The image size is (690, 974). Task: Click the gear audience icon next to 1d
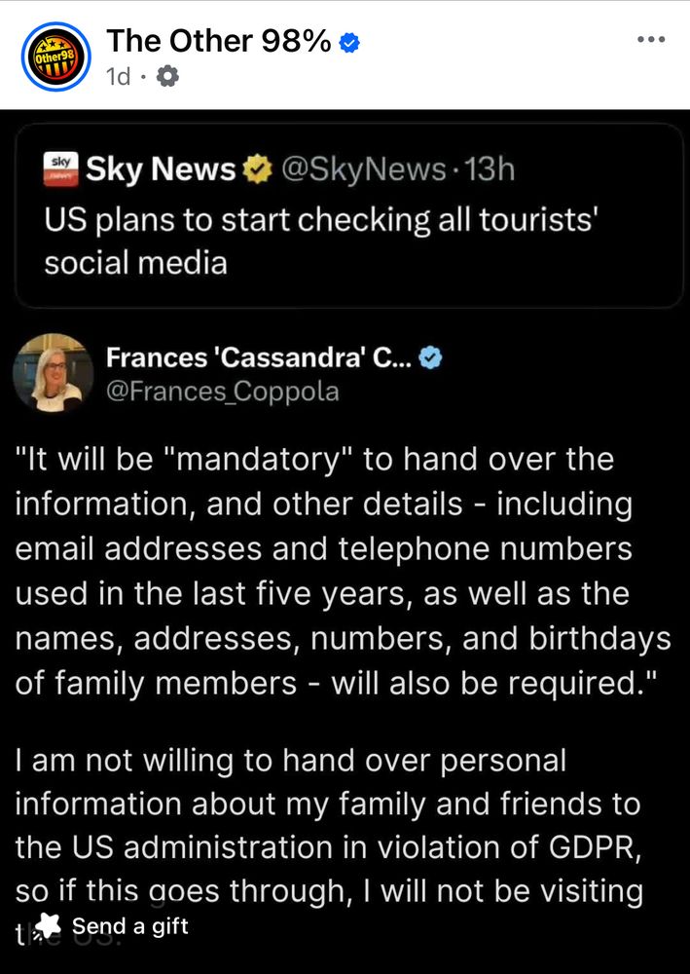click(x=167, y=76)
